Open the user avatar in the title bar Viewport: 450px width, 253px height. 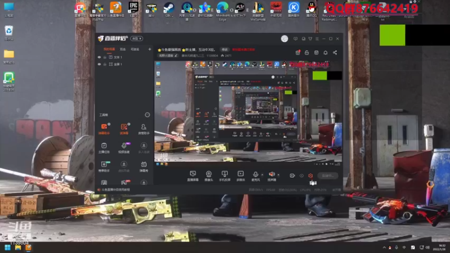pos(285,39)
